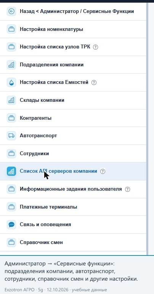The width and height of the screenshot is (154, 294).
Task: Click the icon beside Настройка списка узлов ТРК
Action: coord(11,47)
